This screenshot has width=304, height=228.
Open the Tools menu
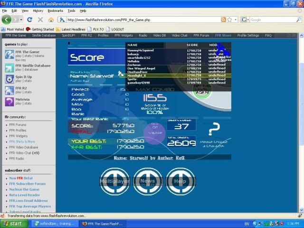click(x=71, y=10)
